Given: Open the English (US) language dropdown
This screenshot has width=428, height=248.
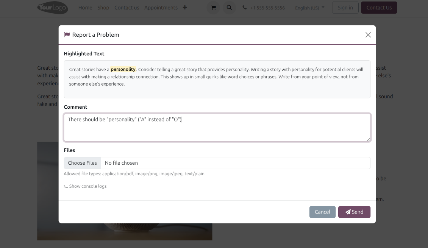Looking at the screenshot, I should pos(307,8).
